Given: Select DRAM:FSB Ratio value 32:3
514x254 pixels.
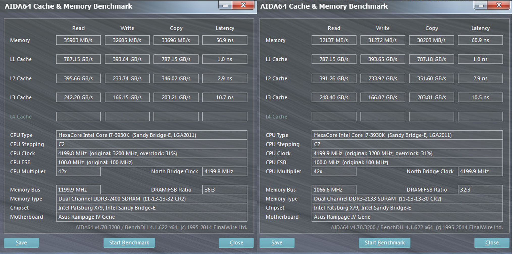Looking at the screenshot, I should click(x=480, y=190).
